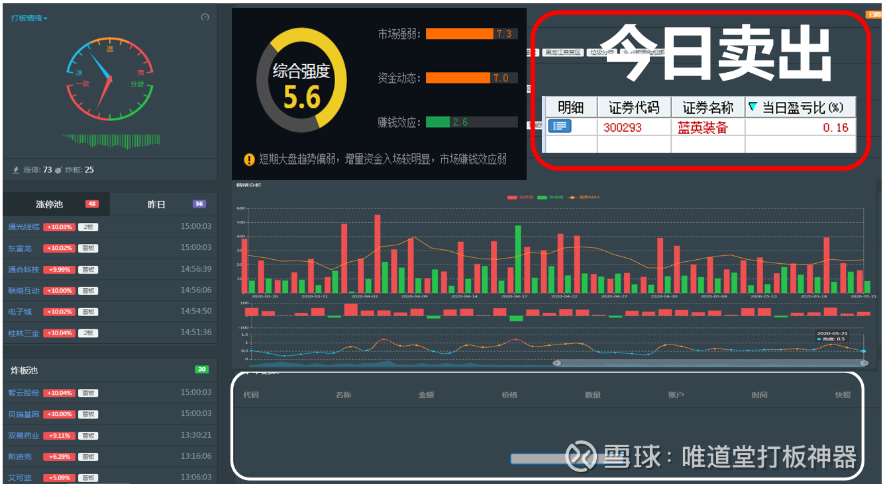Click the purple 56 badge on 昨日
Screen dimensions: 885x486
199,204
